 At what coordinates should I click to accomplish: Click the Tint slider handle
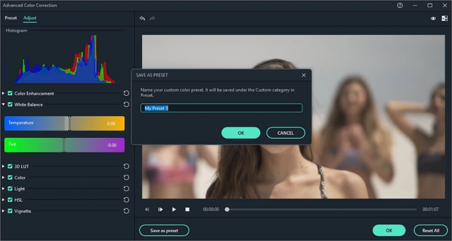[64, 145]
